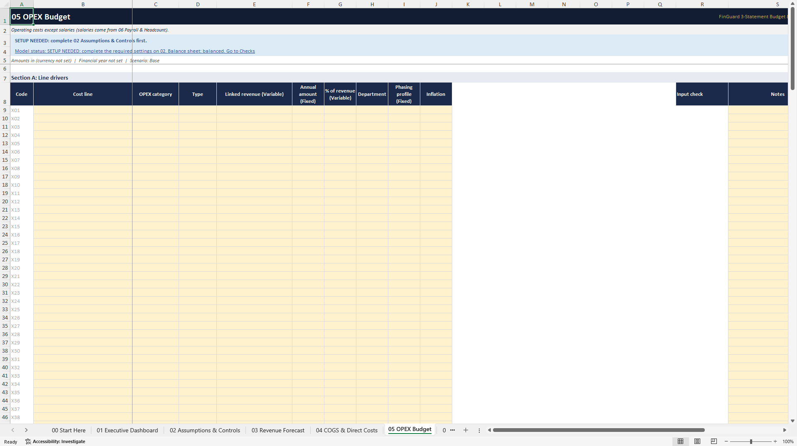Zoom out with minus icon
Screen dimensions: 797x446
(x=726, y=441)
